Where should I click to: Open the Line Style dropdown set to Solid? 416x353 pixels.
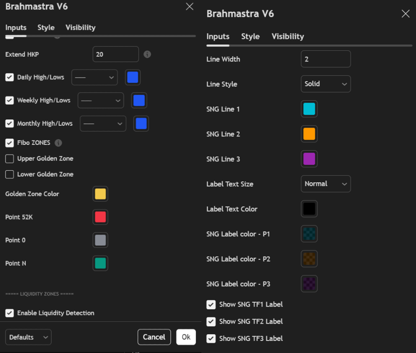(325, 84)
